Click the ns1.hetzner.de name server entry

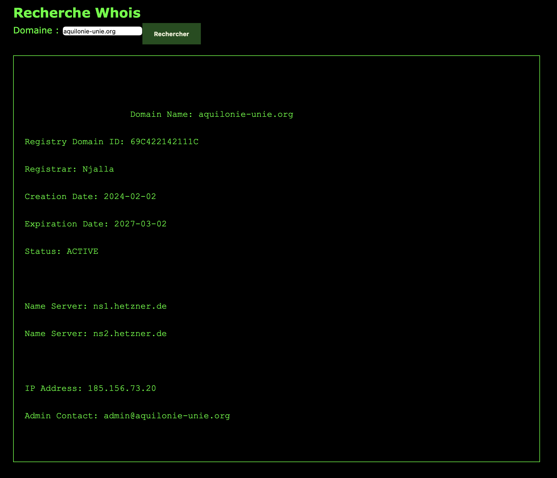tap(130, 306)
